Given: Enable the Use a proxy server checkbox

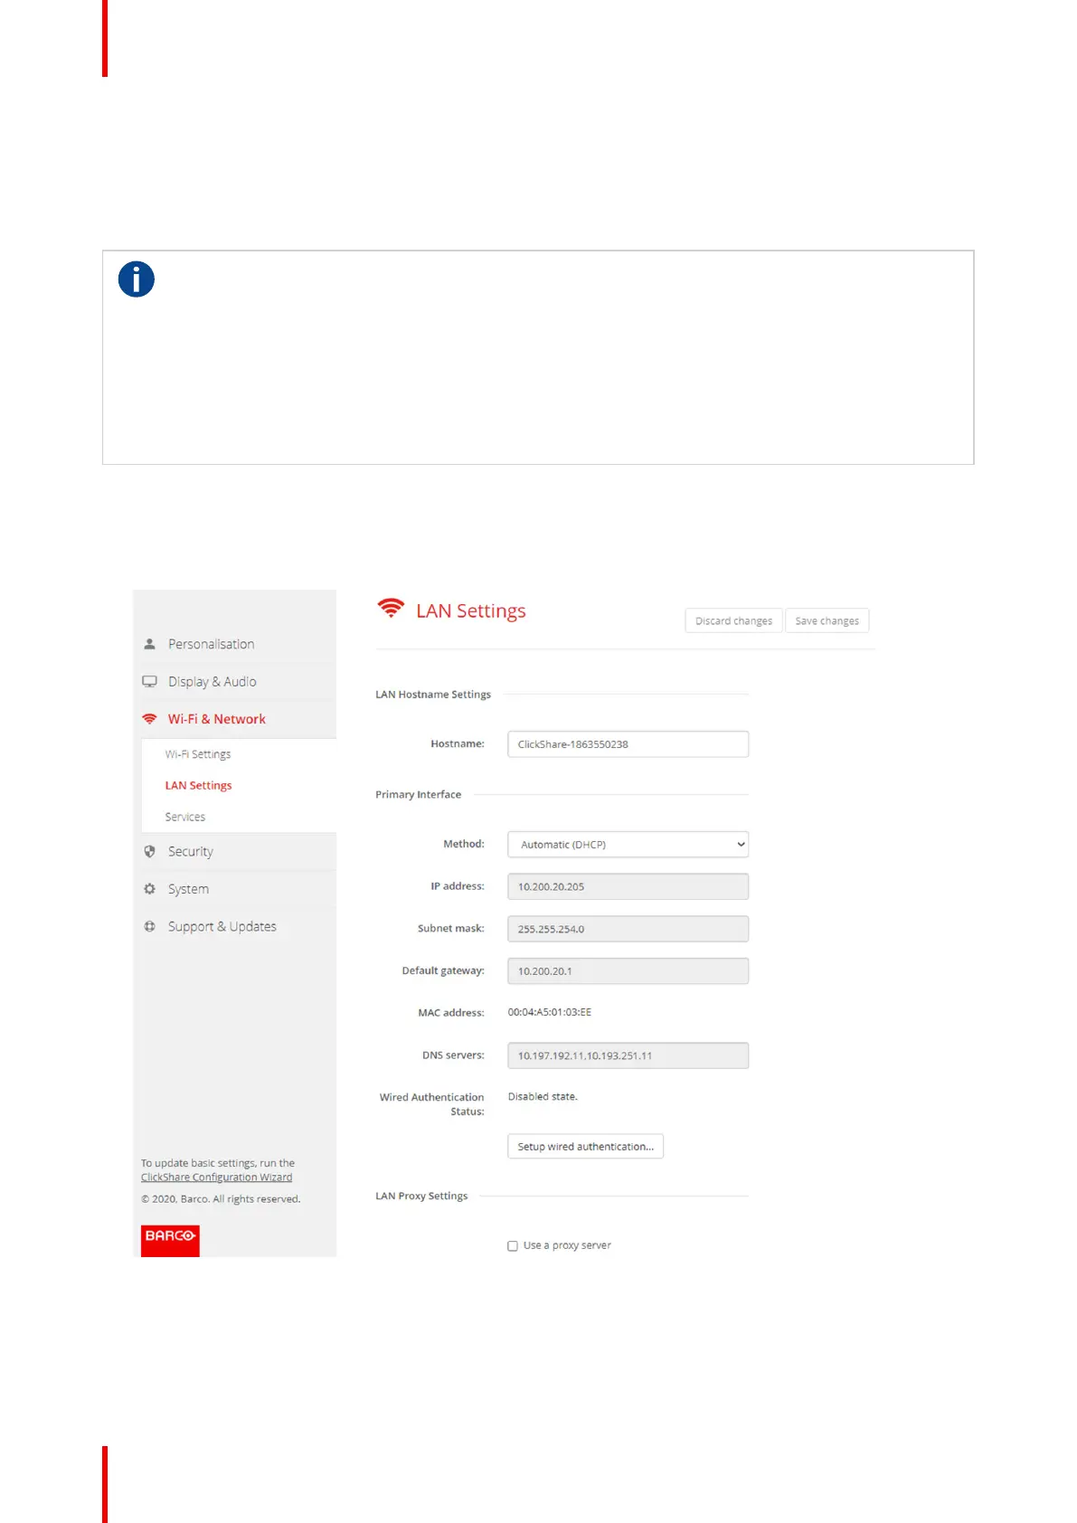Looking at the screenshot, I should click(x=513, y=1246).
